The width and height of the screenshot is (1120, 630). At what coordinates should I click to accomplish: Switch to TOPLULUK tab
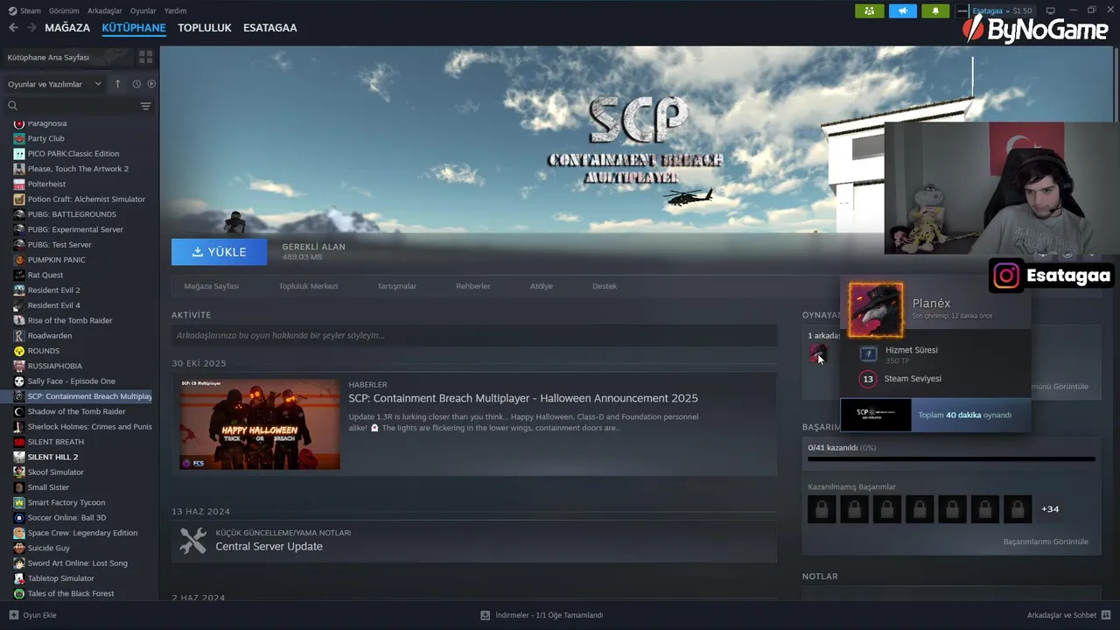tap(205, 28)
